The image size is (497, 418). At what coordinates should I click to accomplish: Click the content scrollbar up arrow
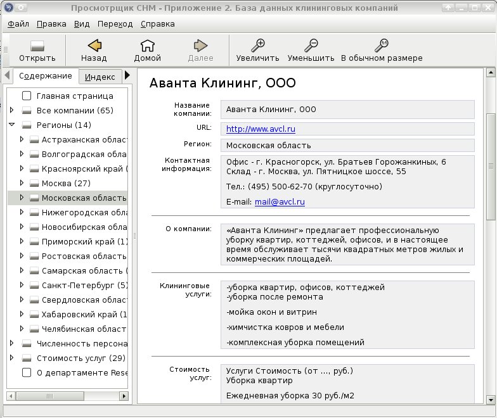click(x=491, y=72)
